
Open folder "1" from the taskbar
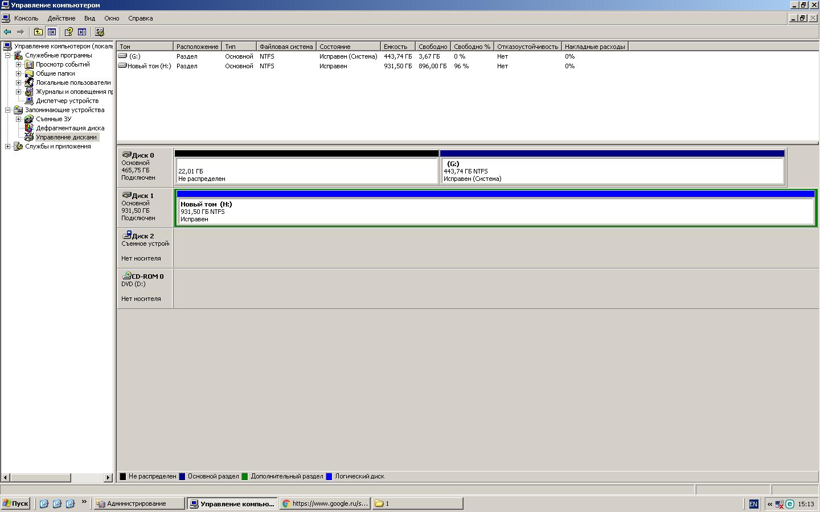pos(417,503)
